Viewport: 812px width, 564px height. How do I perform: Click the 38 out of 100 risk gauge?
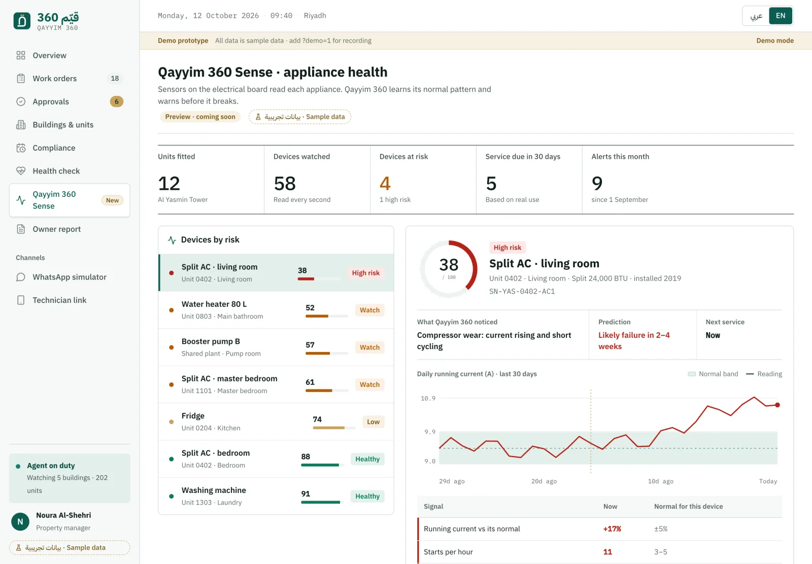[x=449, y=269]
